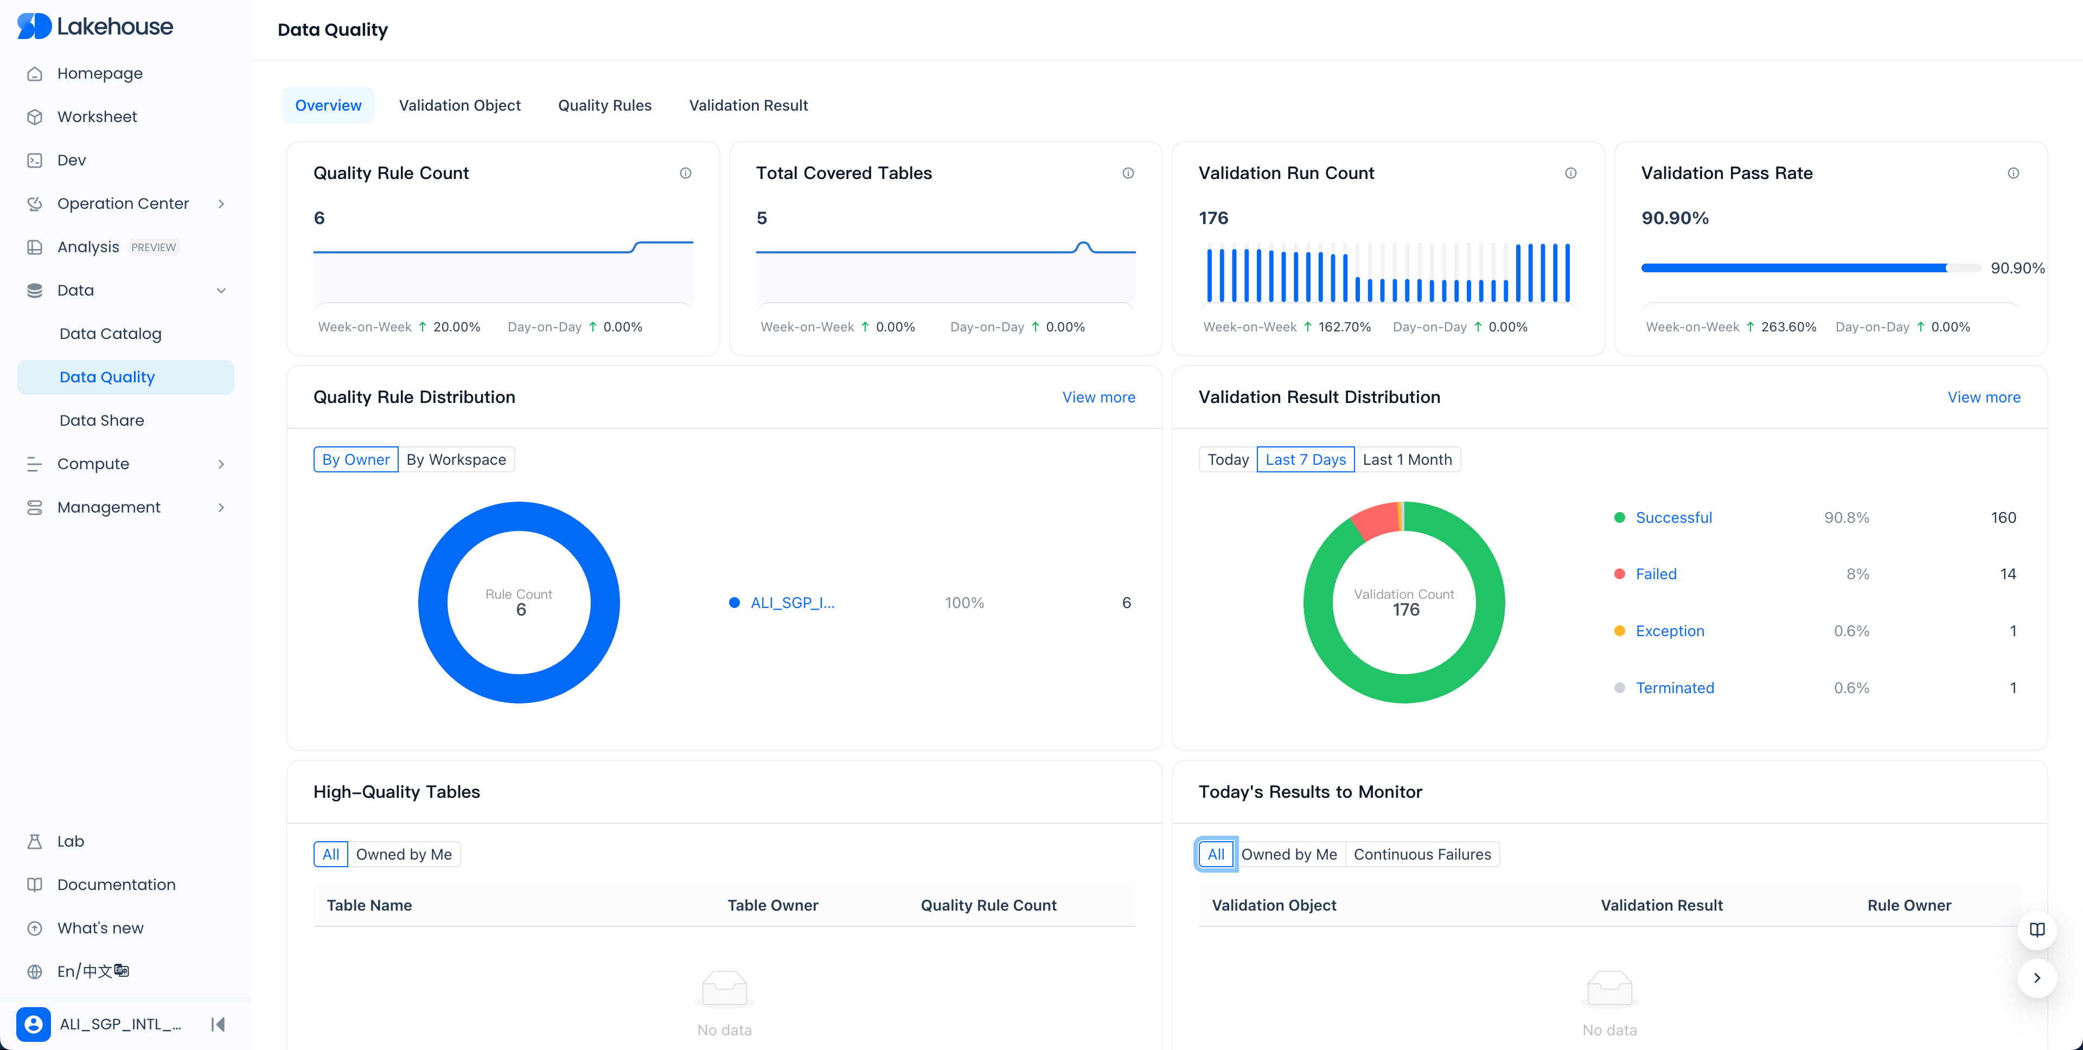
Task: Collapse the Data section chevron
Action: click(221, 290)
